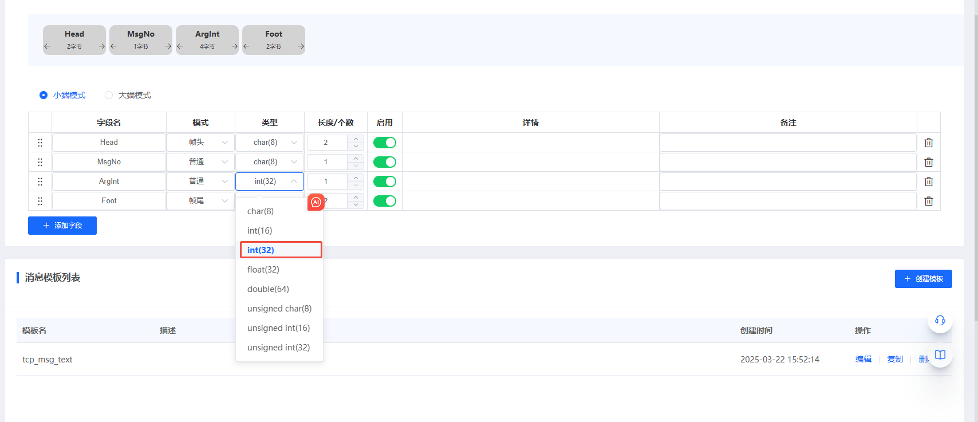Click the 创建模板 button
The width and height of the screenshot is (978, 422).
click(923, 279)
